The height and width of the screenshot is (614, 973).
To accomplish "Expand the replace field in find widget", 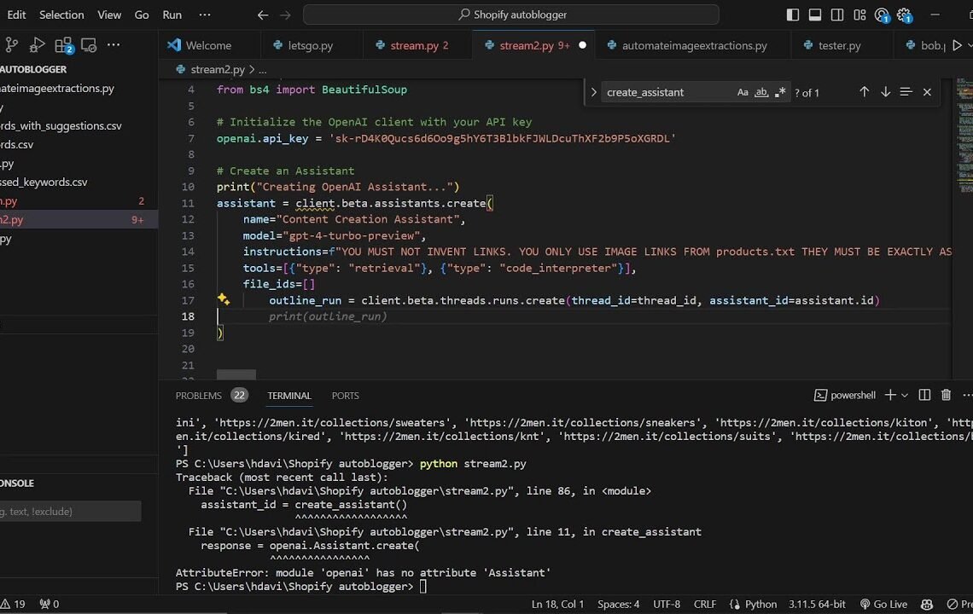I will click(x=593, y=92).
